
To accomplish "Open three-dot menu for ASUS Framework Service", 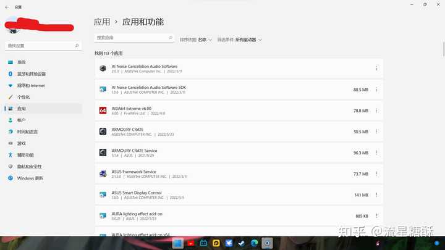I will [x=376, y=173].
